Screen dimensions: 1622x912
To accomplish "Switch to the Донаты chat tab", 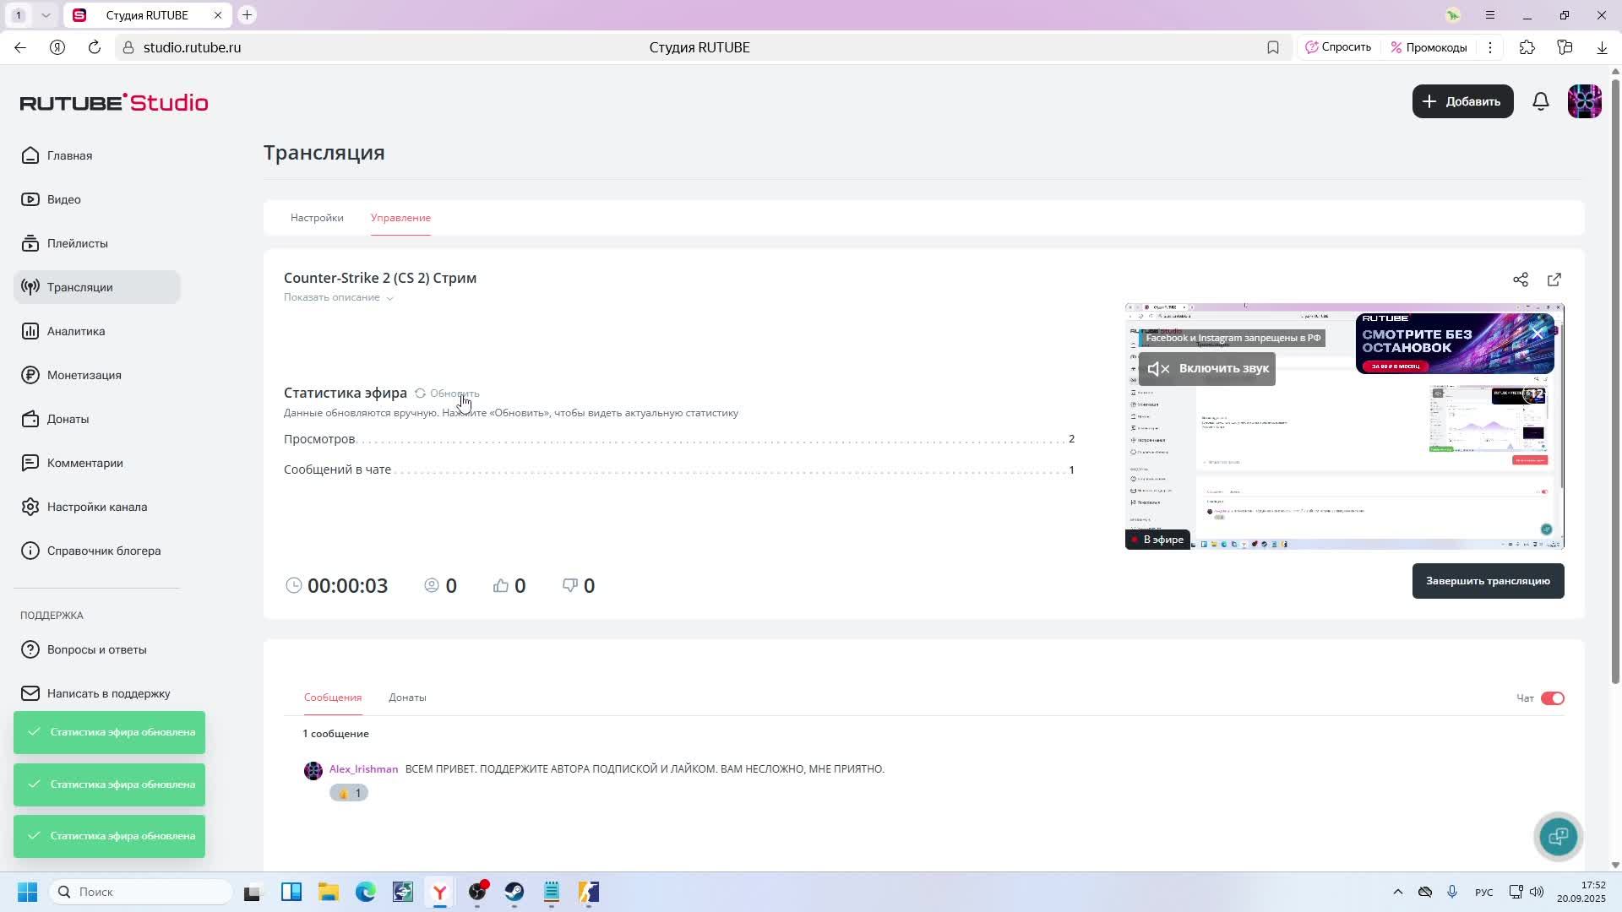I will [407, 698].
